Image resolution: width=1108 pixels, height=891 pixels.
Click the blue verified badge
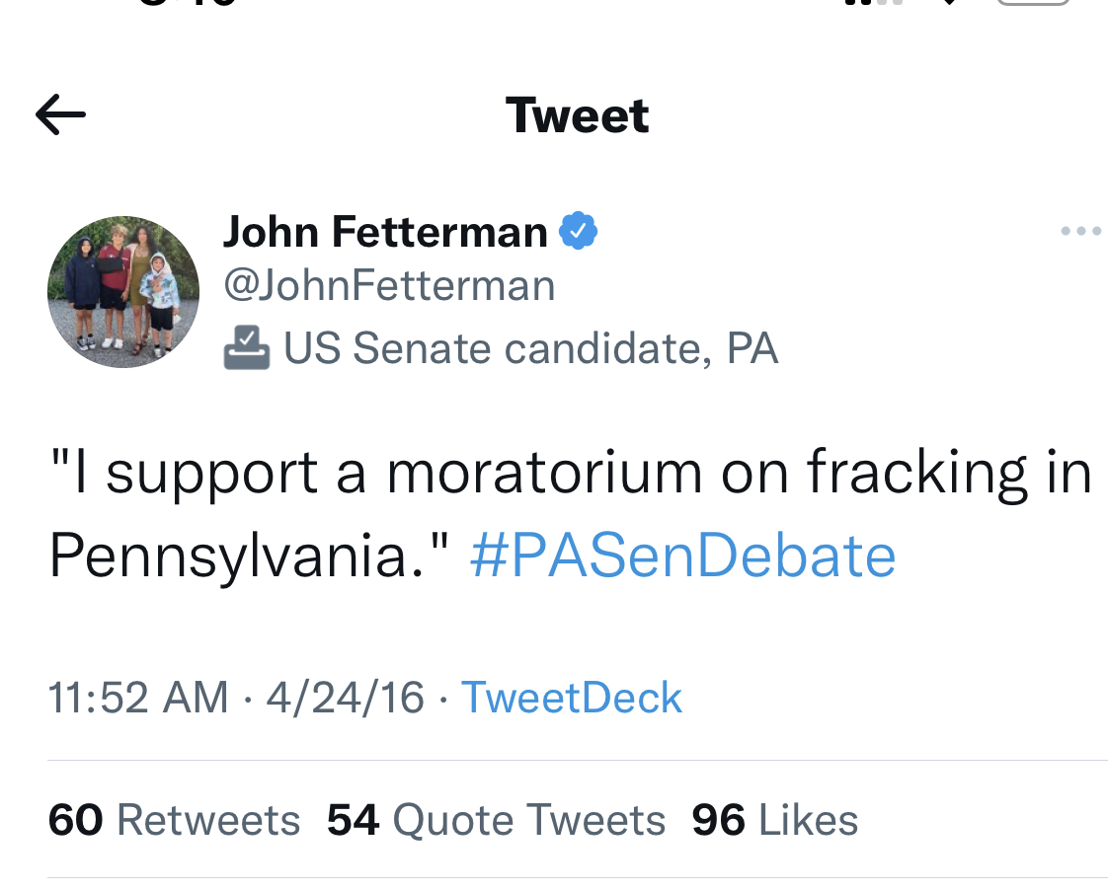(x=578, y=232)
